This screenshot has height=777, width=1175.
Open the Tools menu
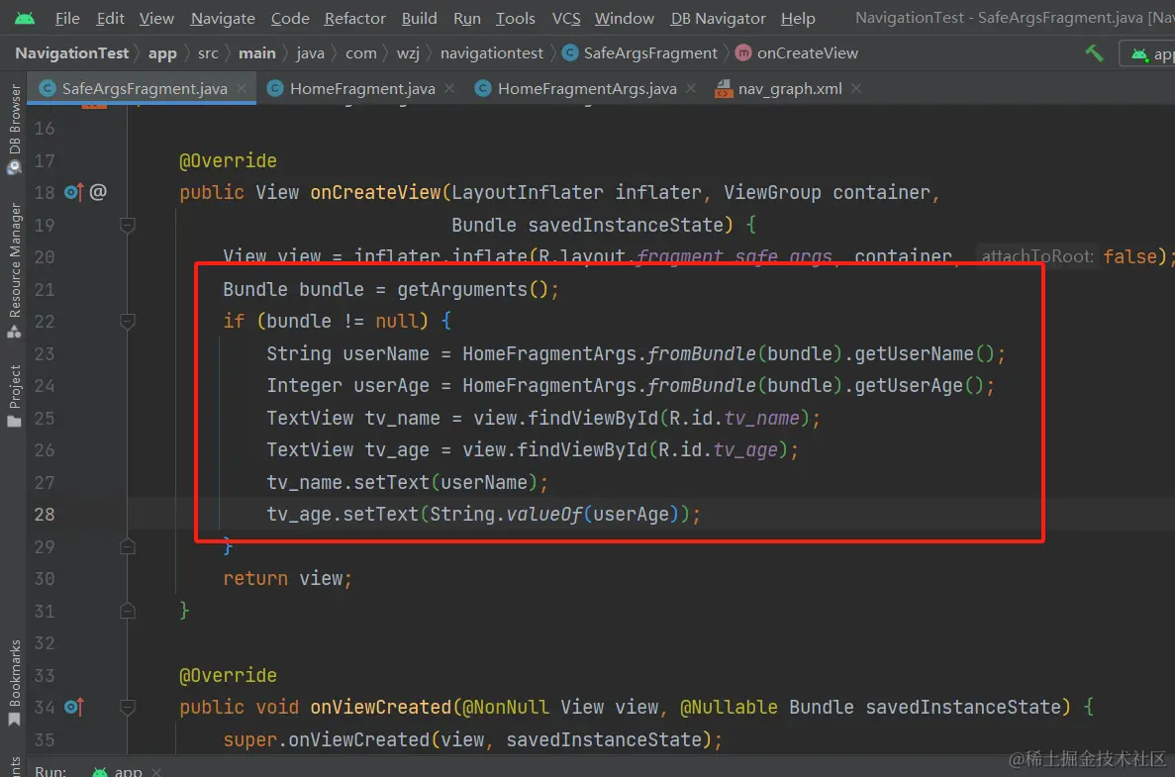tap(516, 18)
